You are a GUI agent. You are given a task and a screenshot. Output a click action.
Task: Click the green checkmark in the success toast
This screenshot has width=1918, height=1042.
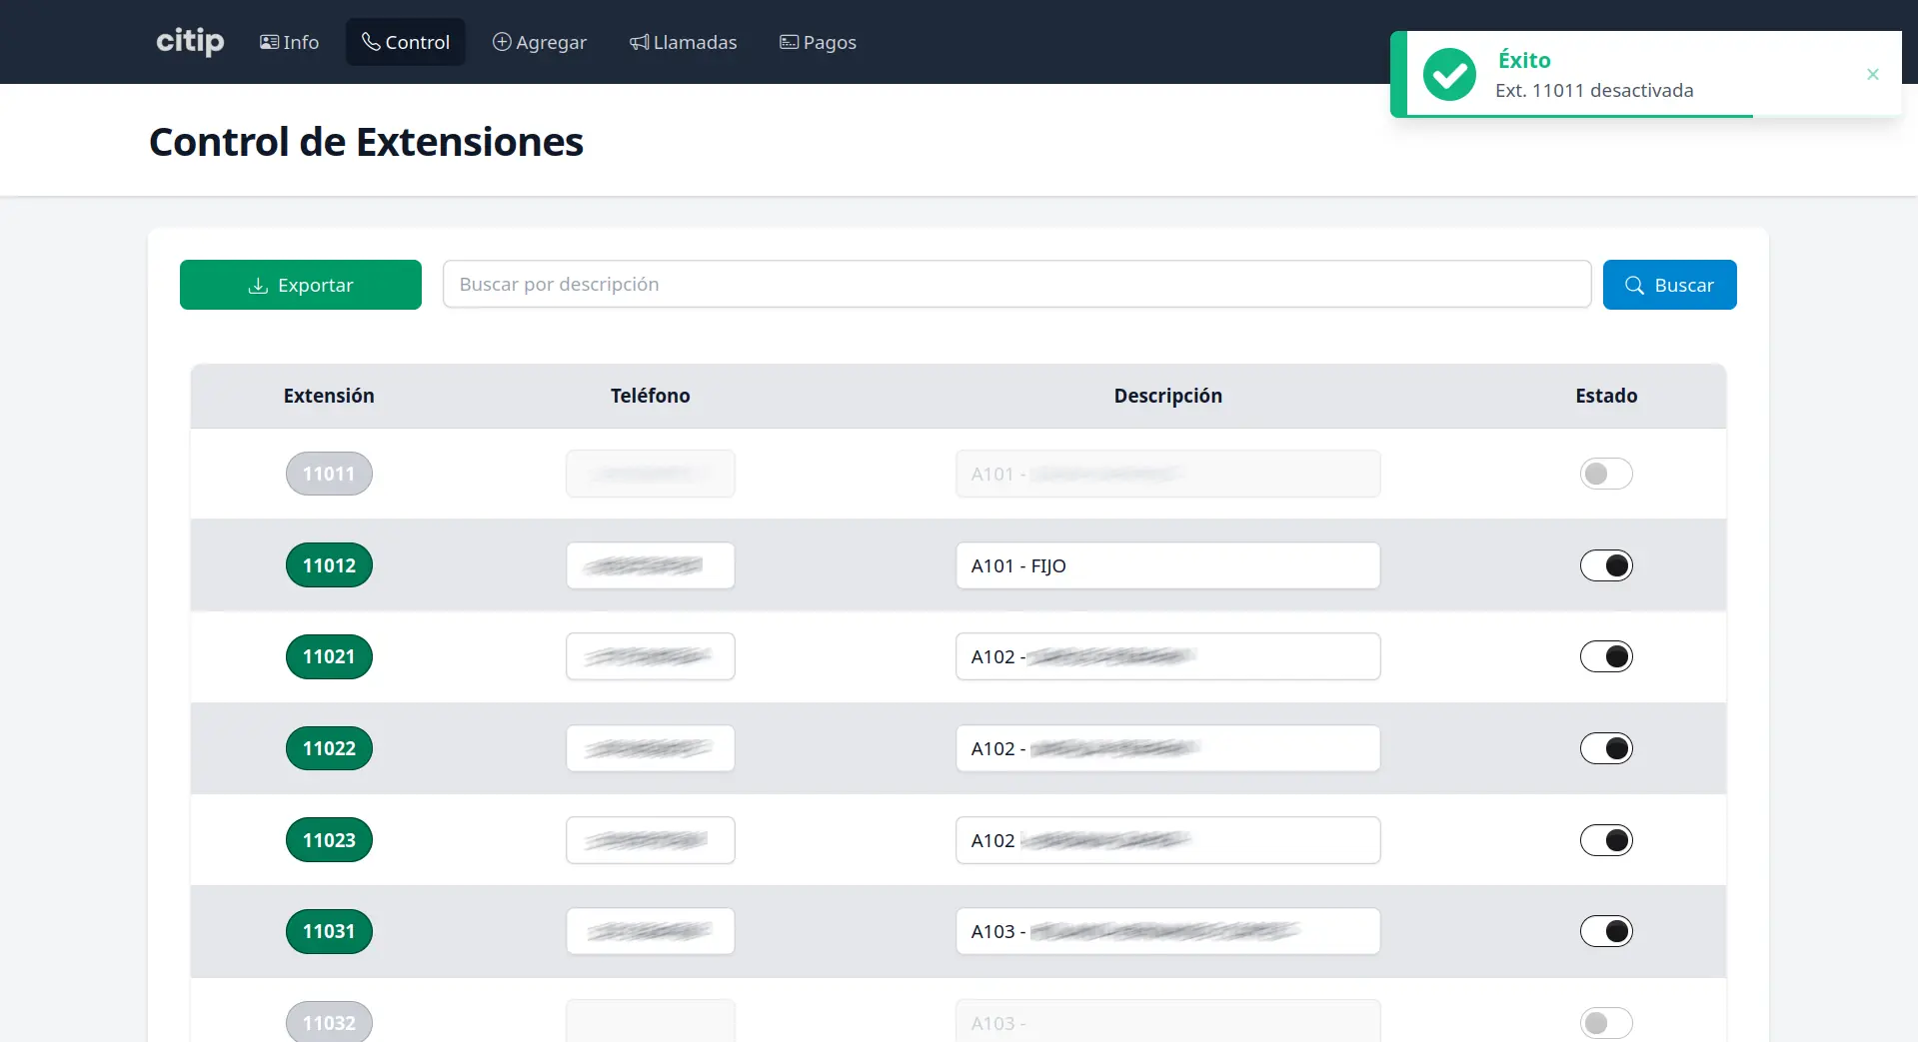[x=1448, y=74]
